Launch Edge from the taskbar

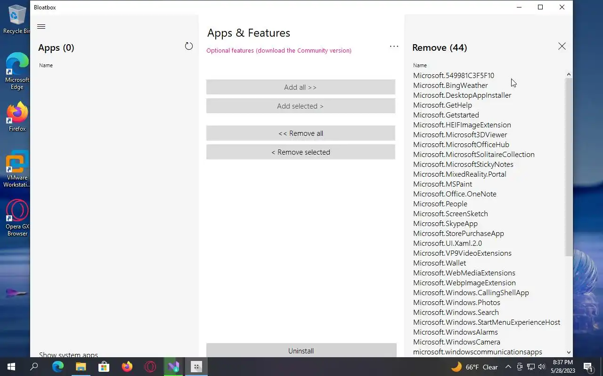(57, 367)
